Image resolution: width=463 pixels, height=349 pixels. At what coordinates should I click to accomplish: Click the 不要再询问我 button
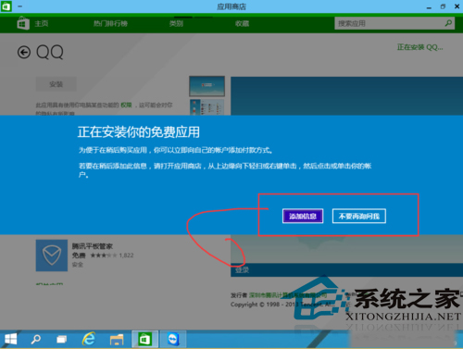coord(359,216)
